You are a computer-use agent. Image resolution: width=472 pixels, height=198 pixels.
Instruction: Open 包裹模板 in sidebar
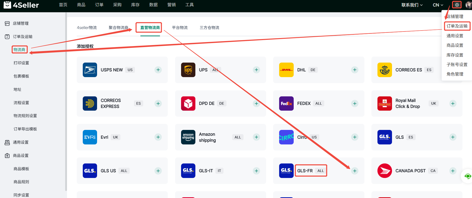pos(21,76)
